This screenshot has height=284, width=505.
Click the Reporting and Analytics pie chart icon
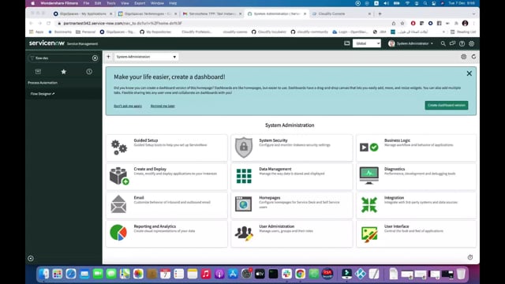pyautogui.click(x=118, y=233)
